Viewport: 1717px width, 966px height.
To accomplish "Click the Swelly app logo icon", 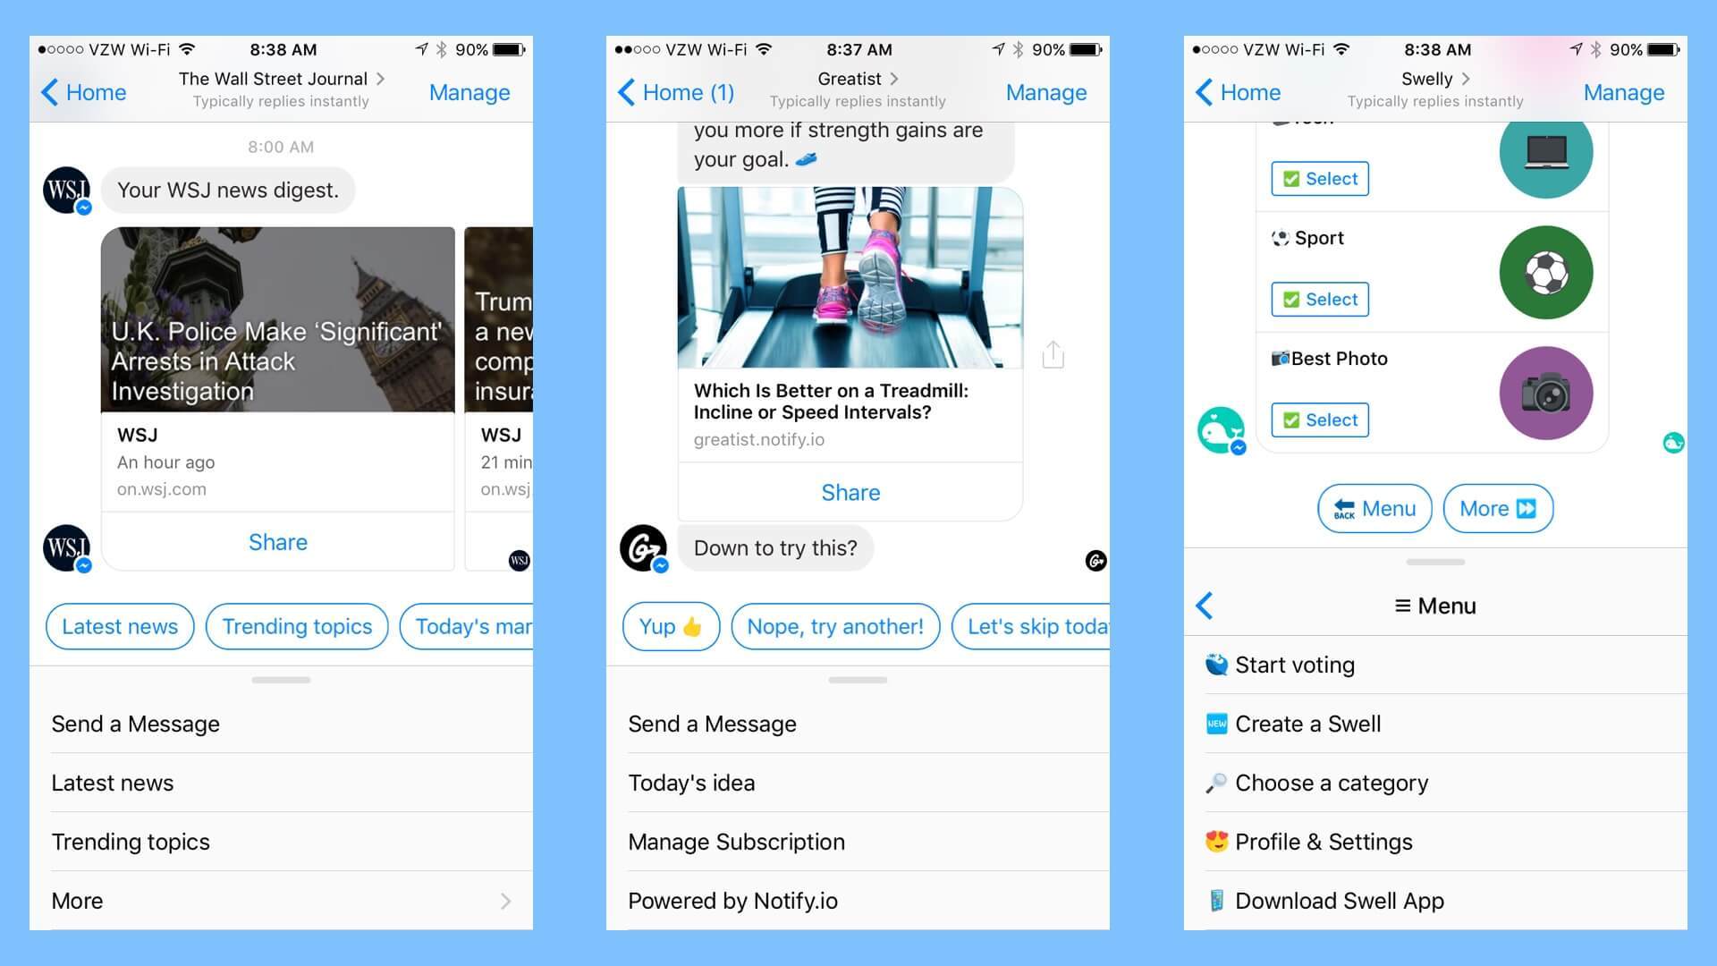I will pyautogui.click(x=1224, y=429).
